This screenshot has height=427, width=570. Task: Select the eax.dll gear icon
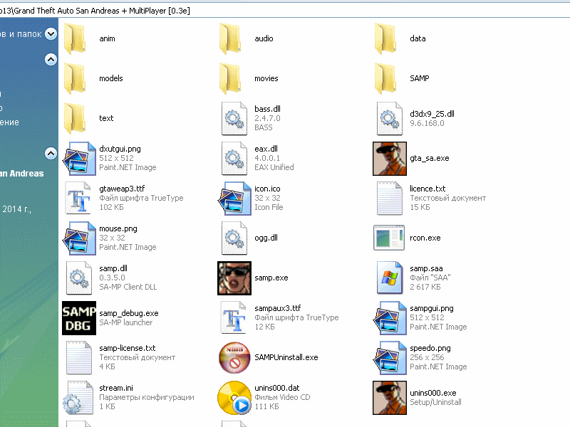[234, 158]
